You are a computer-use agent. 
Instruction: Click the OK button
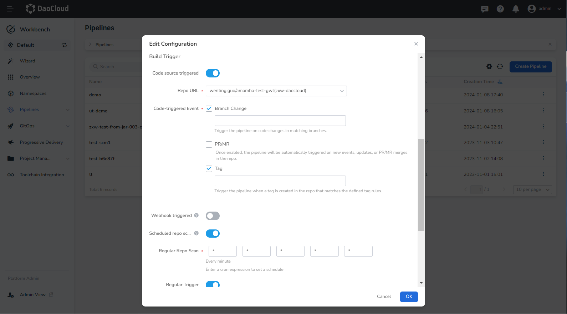pyautogui.click(x=409, y=297)
